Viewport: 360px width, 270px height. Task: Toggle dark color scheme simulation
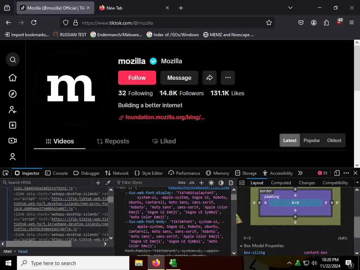[x=221, y=183]
